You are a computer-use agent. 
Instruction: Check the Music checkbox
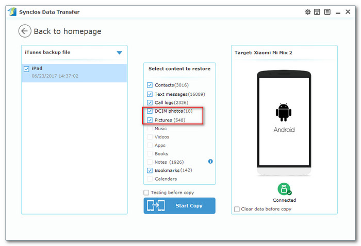150,128
